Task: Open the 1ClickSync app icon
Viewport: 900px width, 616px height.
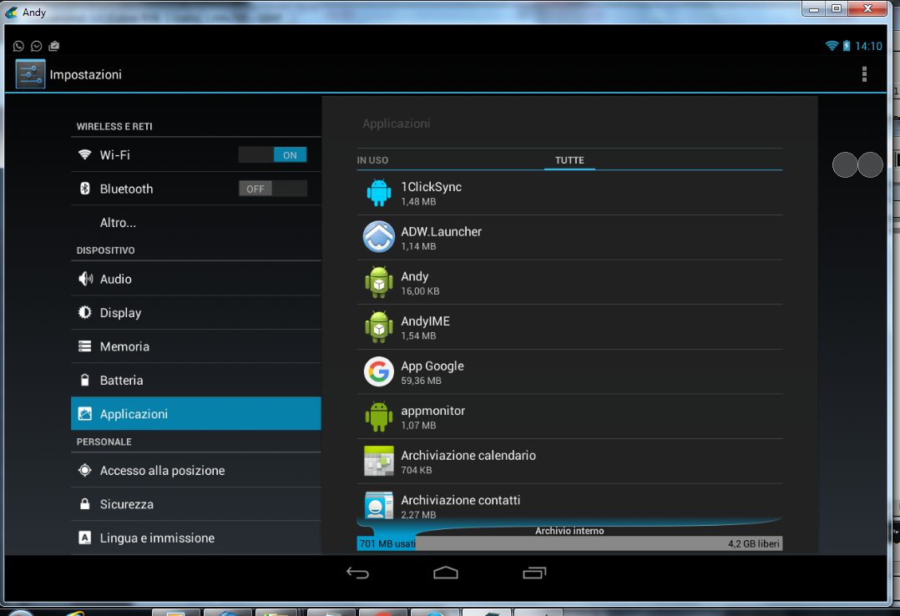Action: pyautogui.click(x=379, y=193)
